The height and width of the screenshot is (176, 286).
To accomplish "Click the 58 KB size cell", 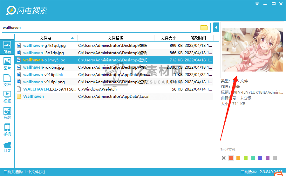I will tap(177, 89).
